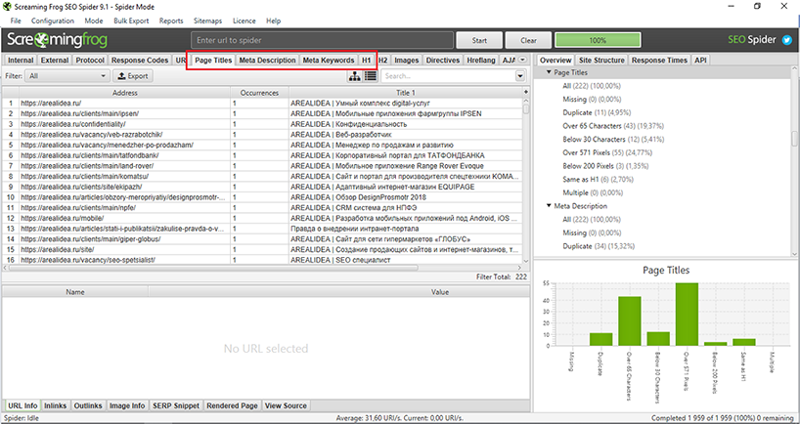The image size is (800, 424).
Task: Open the Site Structure tab
Action: coord(601,61)
